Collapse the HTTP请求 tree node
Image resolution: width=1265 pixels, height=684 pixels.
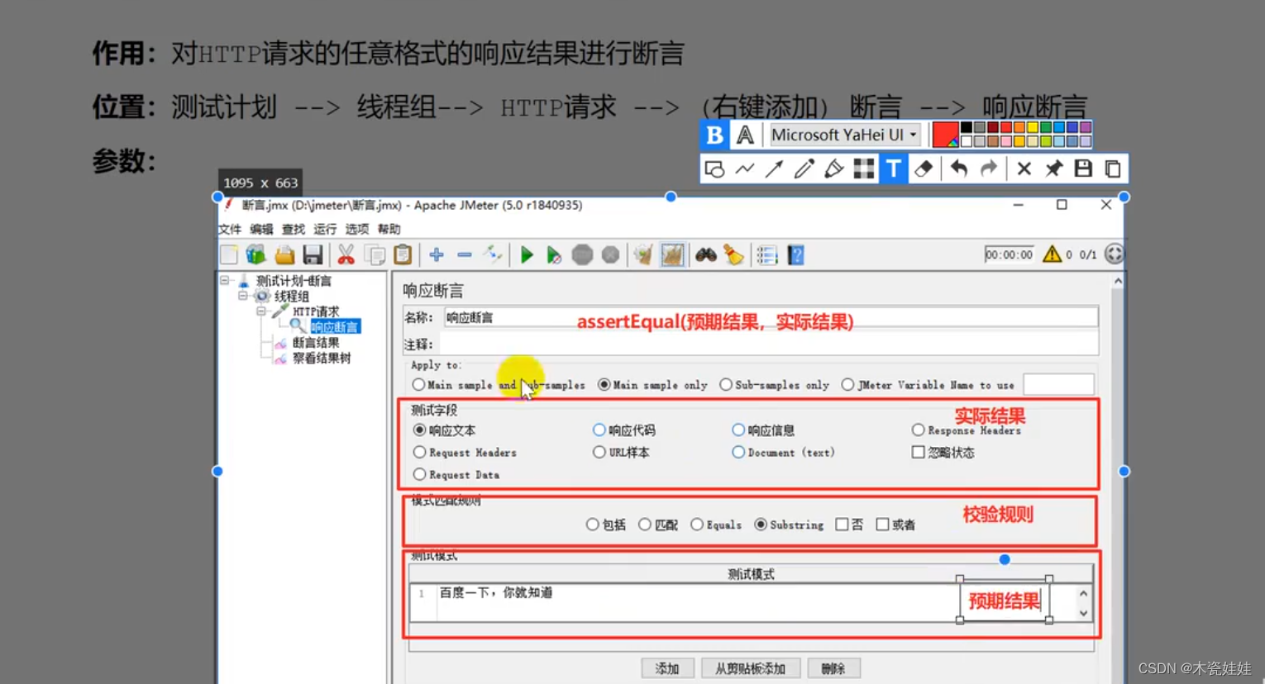coord(260,311)
